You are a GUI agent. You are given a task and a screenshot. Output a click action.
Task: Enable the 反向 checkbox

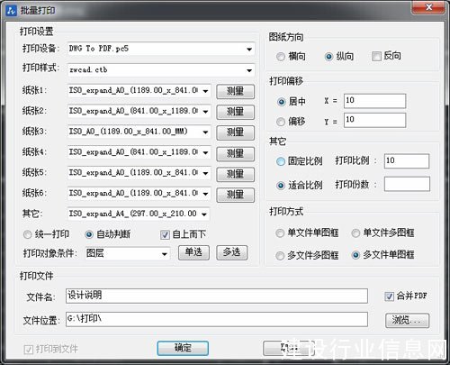pyautogui.click(x=376, y=56)
